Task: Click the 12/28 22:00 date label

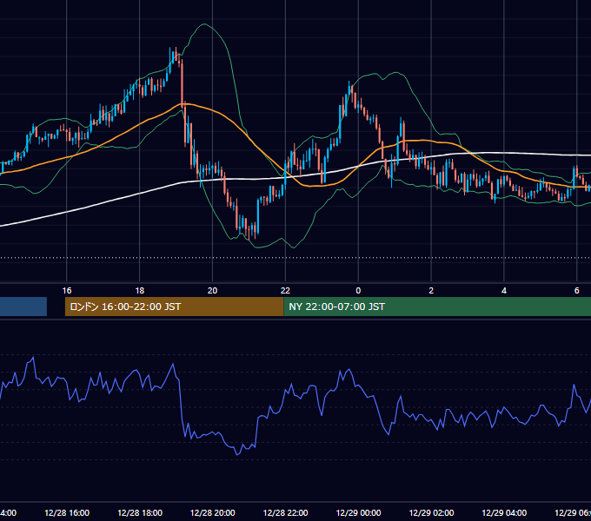Action: [x=285, y=512]
